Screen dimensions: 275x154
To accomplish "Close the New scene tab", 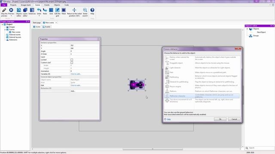I will [x=56, y=23].
